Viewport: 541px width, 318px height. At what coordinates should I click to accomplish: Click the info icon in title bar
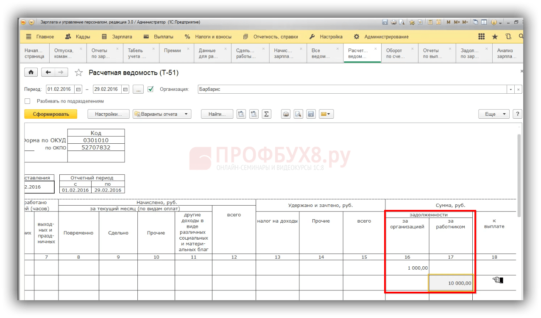tap(494, 22)
